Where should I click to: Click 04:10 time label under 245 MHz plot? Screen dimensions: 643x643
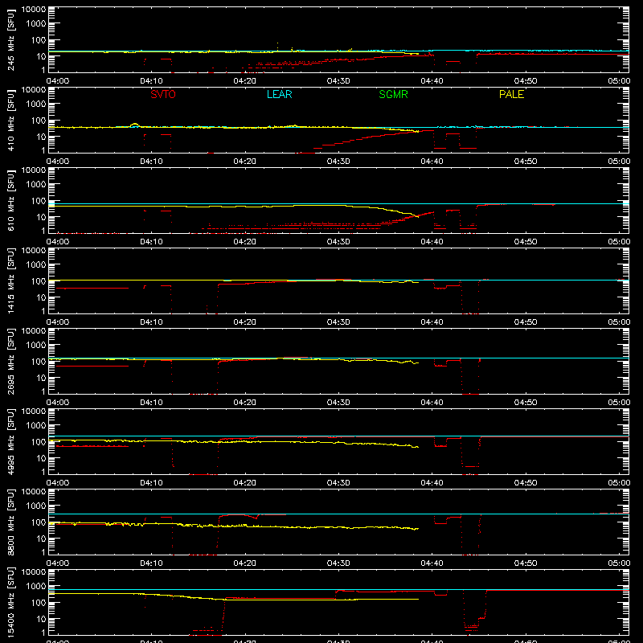click(151, 81)
